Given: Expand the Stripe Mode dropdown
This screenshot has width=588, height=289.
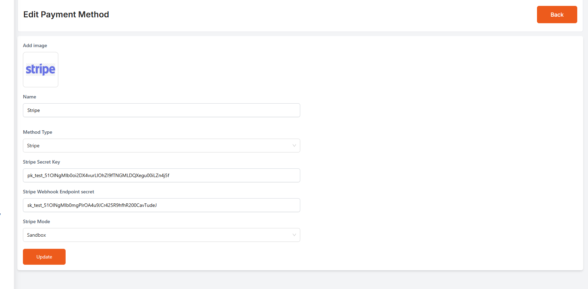Looking at the screenshot, I should pyautogui.click(x=161, y=235).
